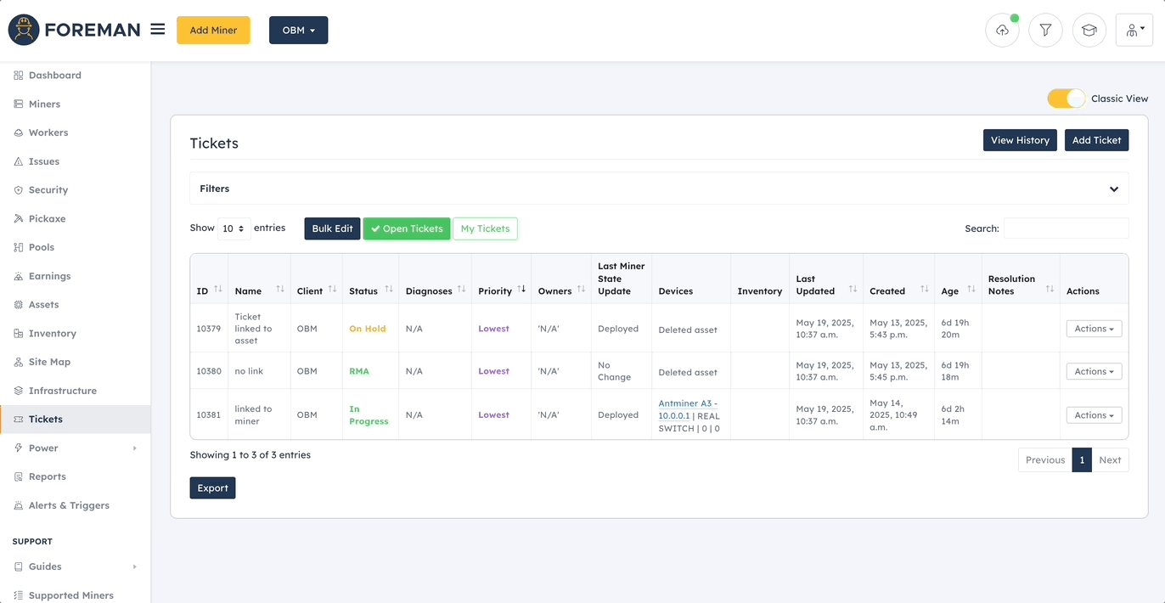Click the Supported Miners list icon
This screenshot has width=1165, height=603.
point(19,595)
